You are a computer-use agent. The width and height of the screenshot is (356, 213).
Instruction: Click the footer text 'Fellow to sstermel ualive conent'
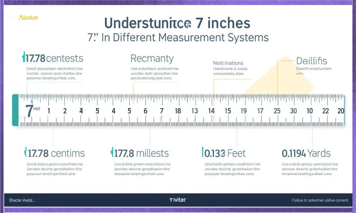click(x=320, y=200)
